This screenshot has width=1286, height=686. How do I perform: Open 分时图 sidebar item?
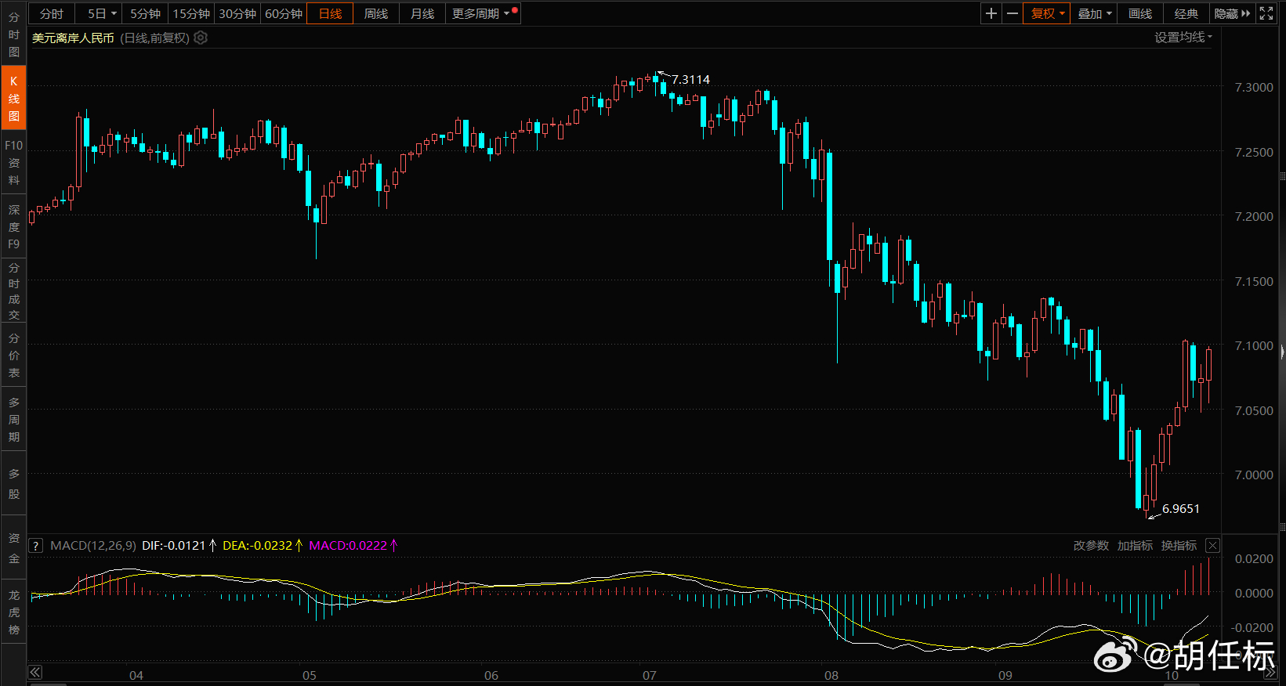tap(13, 34)
